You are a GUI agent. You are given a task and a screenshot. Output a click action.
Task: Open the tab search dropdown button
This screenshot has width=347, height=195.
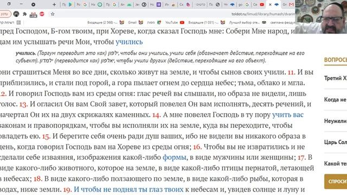[x=33, y=4]
